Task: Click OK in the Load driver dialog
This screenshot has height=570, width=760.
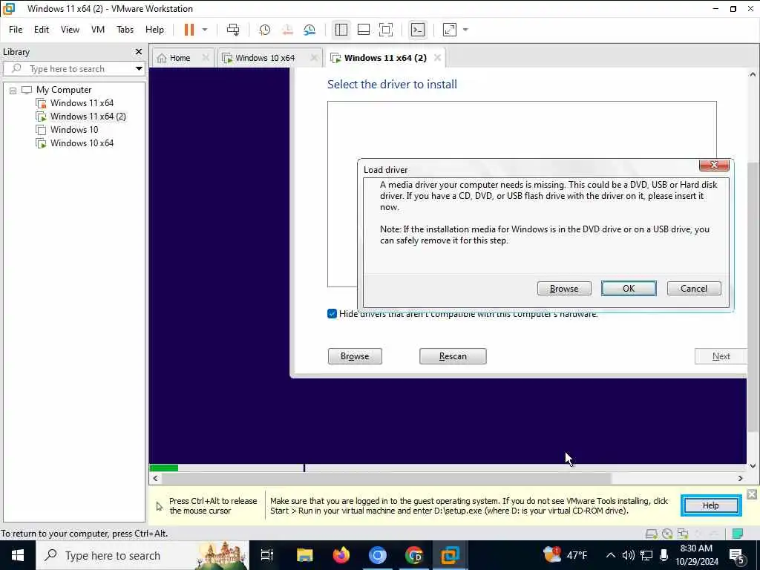Action: tap(629, 289)
